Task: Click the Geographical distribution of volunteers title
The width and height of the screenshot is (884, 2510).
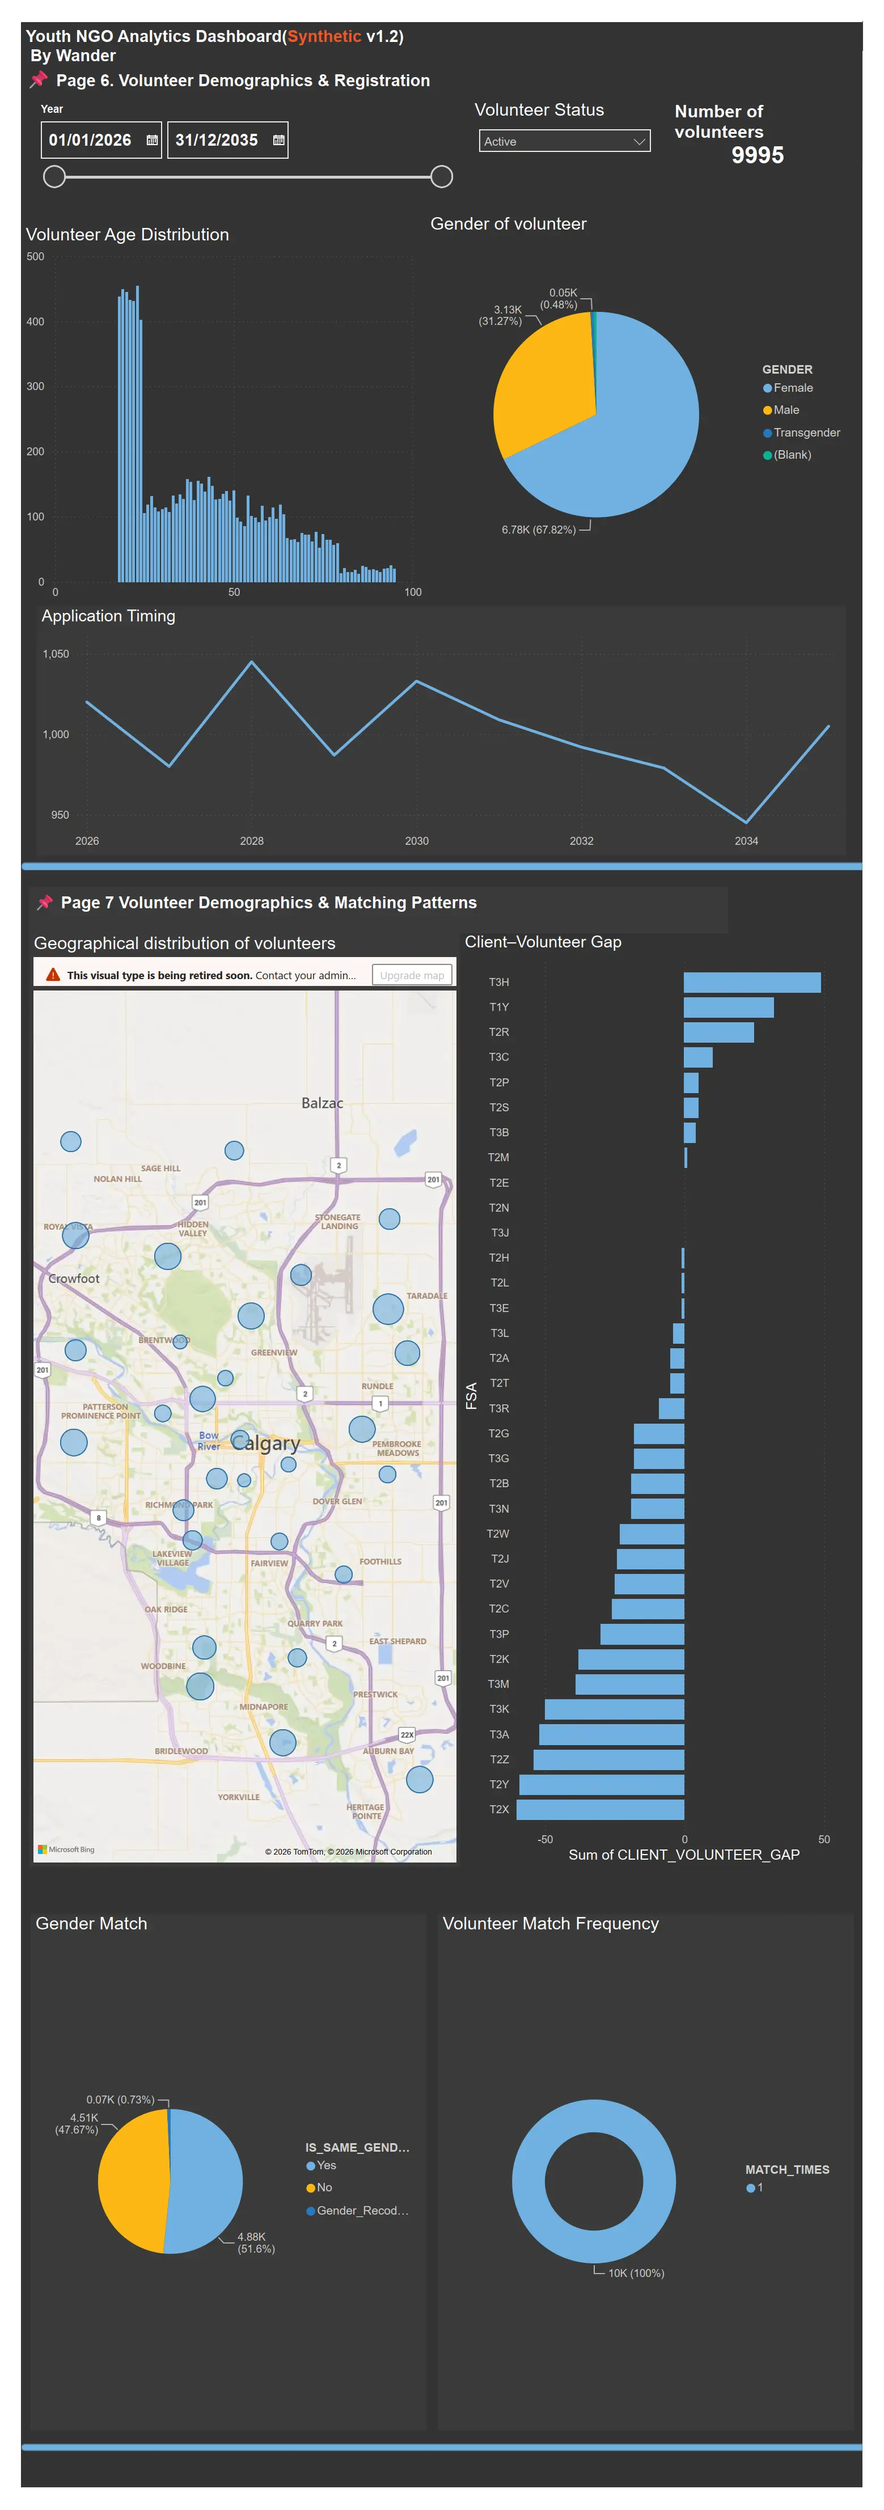Action: click(x=184, y=943)
